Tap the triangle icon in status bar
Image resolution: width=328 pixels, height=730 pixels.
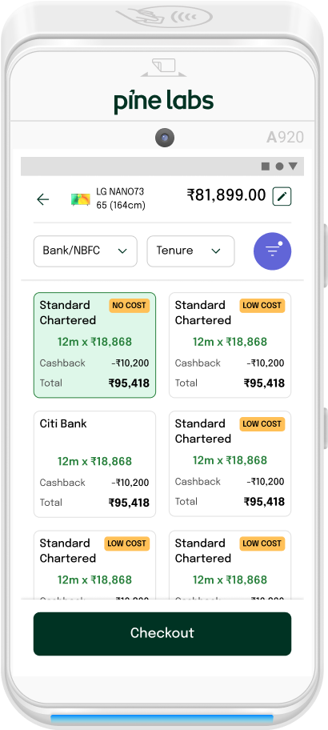pos(293,166)
